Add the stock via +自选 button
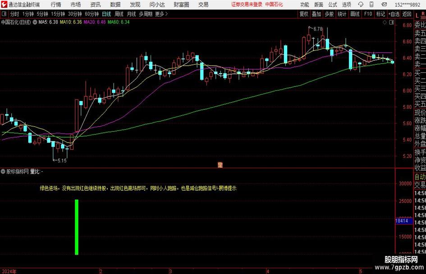 click(x=394, y=14)
